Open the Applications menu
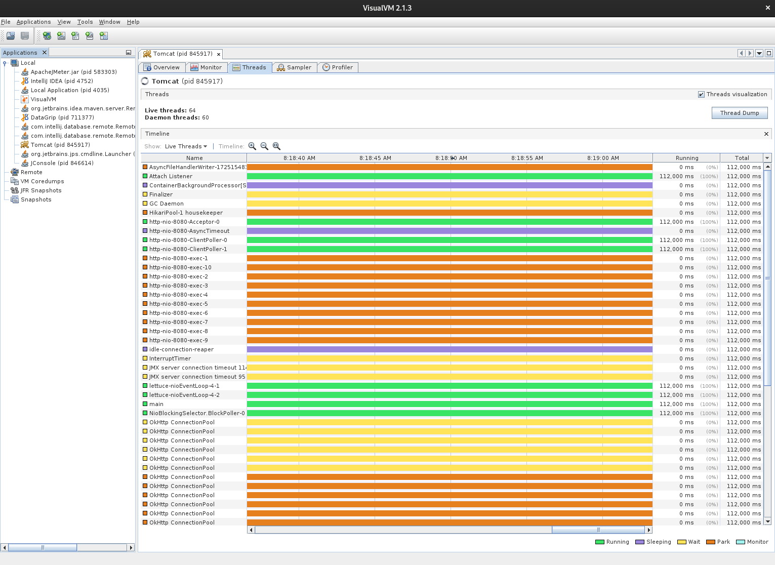775x565 pixels. (33, 22)
